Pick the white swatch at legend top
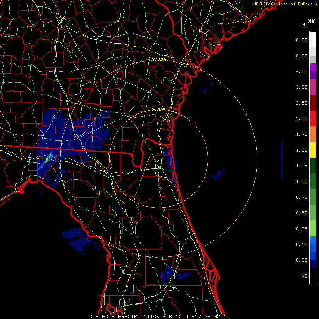This screenshot has width=319, height=319. [x=313, y=39]
